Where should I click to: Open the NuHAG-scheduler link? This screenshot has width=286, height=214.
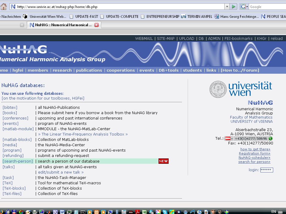pos(254,158)
